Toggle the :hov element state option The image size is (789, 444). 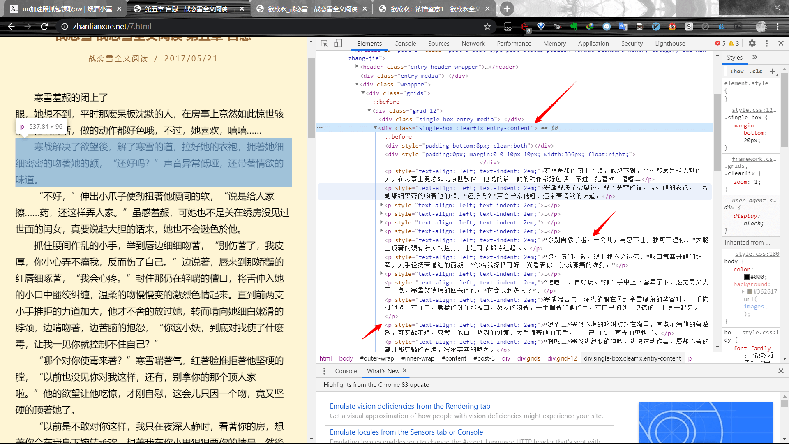point(737,71)
